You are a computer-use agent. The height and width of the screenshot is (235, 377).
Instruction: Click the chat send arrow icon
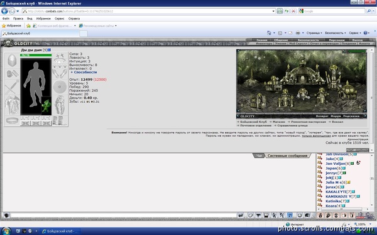coord(241,216)
